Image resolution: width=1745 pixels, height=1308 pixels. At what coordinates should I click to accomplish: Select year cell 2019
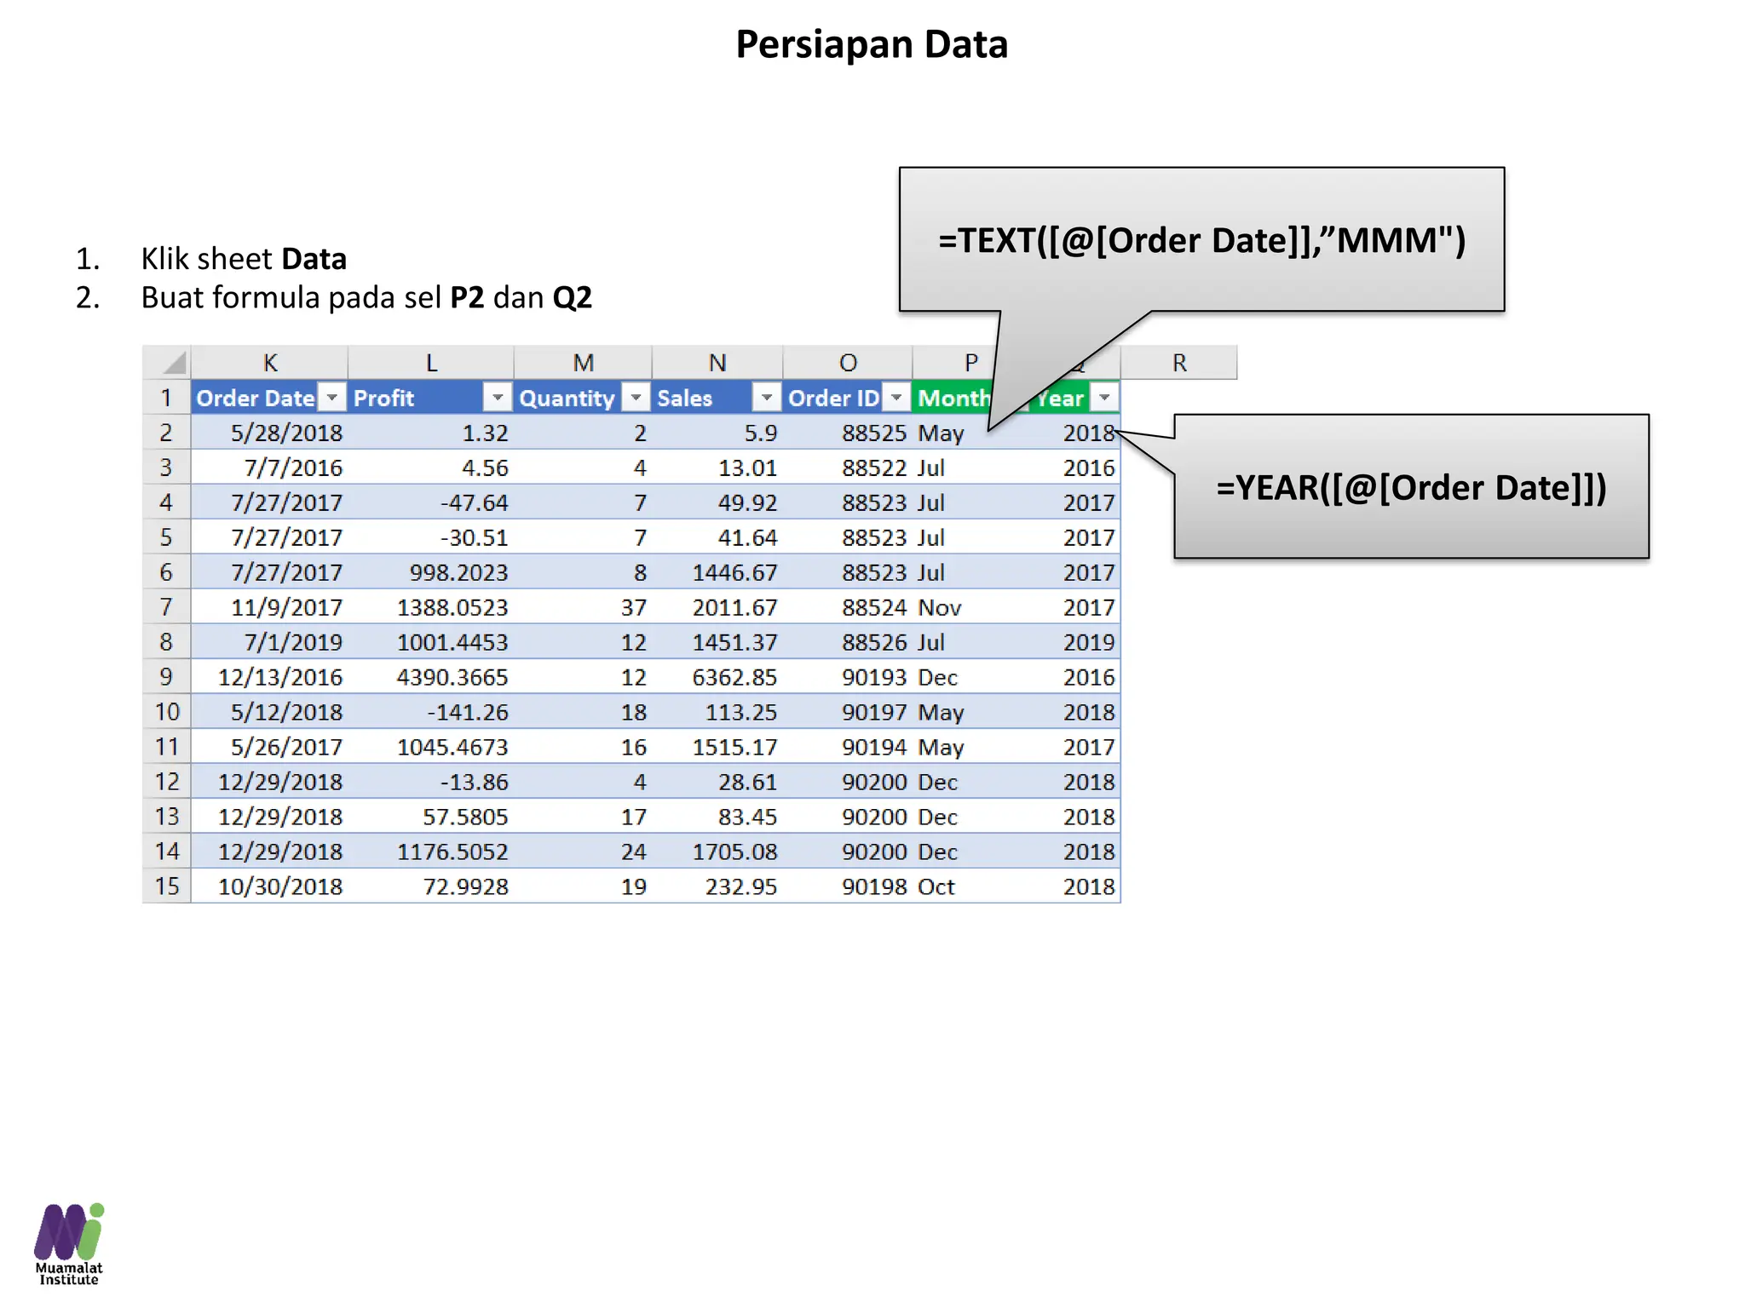[1075, 642]
